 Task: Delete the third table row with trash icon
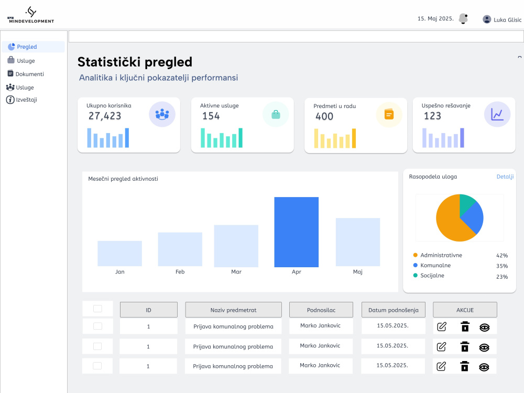pyautogui.click(x=464, y=366)
